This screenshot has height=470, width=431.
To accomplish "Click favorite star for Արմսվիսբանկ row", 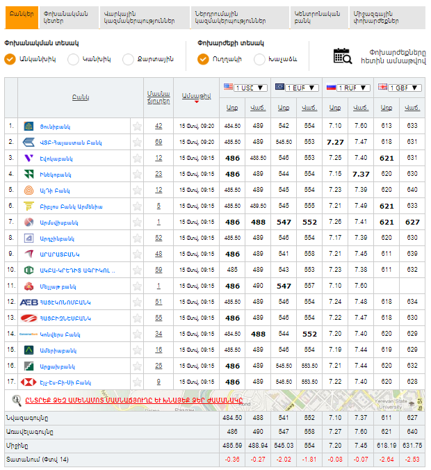I will [x=138, y=222].
